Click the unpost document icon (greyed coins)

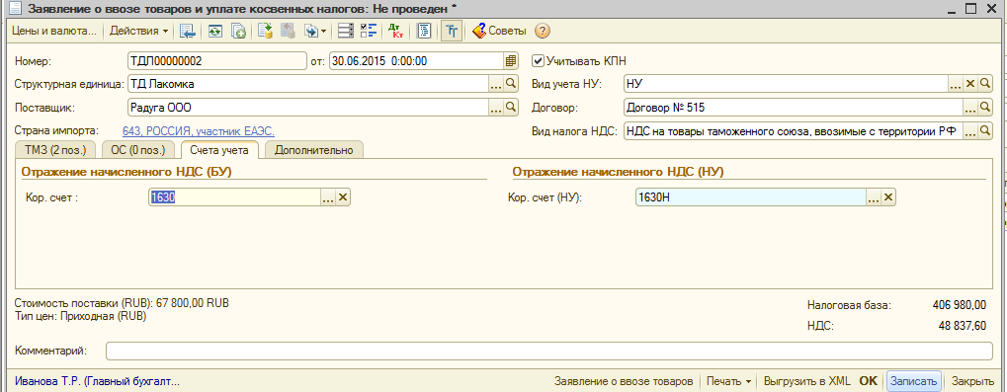click(288, 31)
